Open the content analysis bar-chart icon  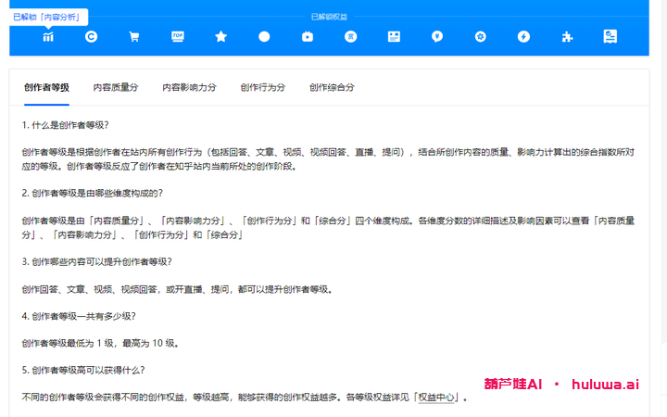click(x=48, y=37)
